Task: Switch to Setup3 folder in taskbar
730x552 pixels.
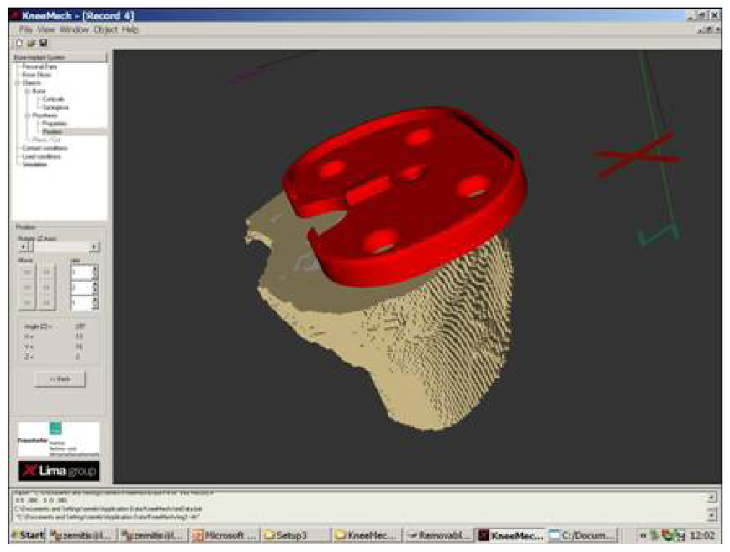Action: click(286, 535)
